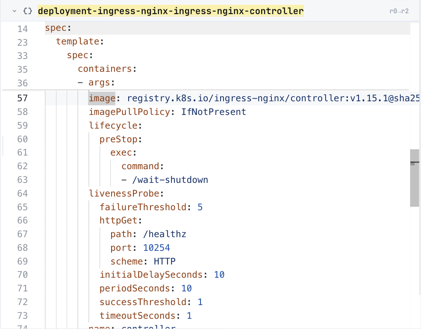Click the r0→r2 revision label
Image resolution: width=421 pixels, height=329 pixels.
399,11
